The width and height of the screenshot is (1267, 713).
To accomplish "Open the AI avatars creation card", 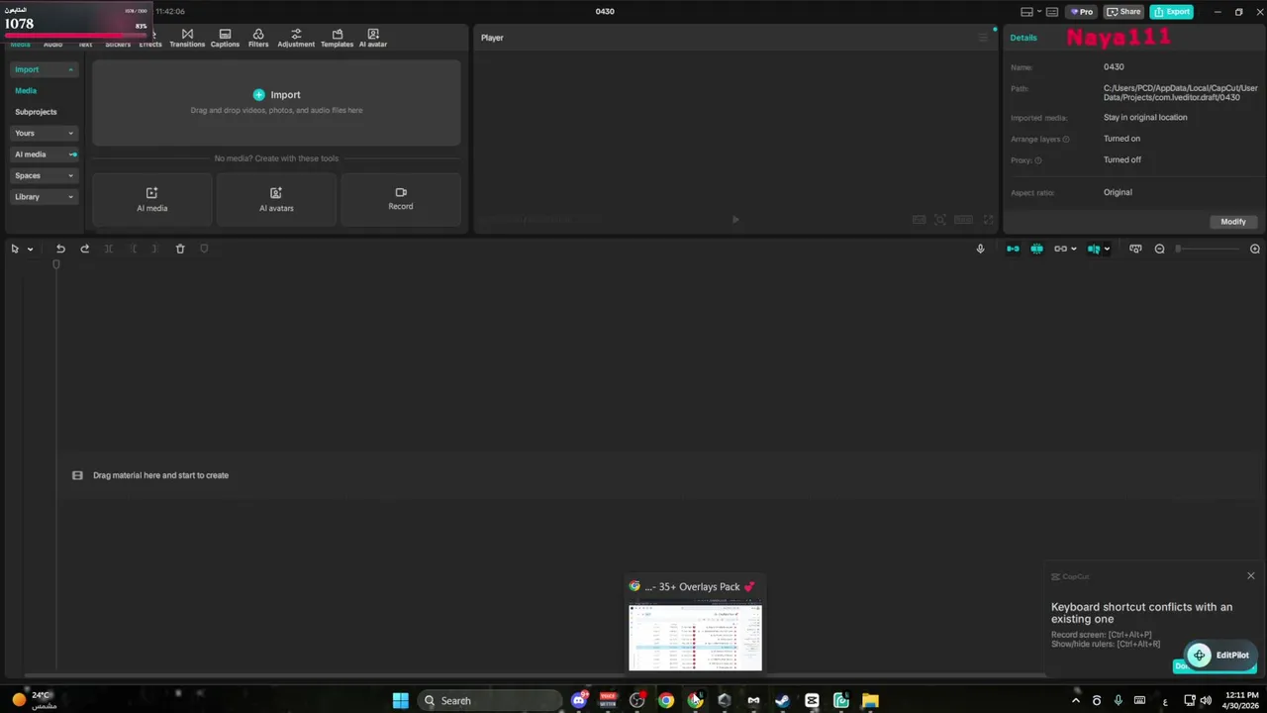I will 276,199.
